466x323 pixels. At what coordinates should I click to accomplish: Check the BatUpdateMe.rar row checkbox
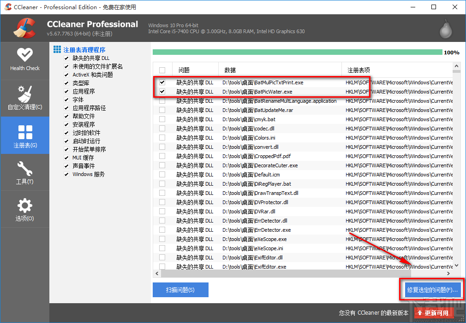point(162,110)
